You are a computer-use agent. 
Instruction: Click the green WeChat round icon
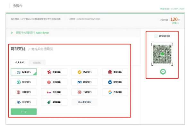[x=163, y=72]
